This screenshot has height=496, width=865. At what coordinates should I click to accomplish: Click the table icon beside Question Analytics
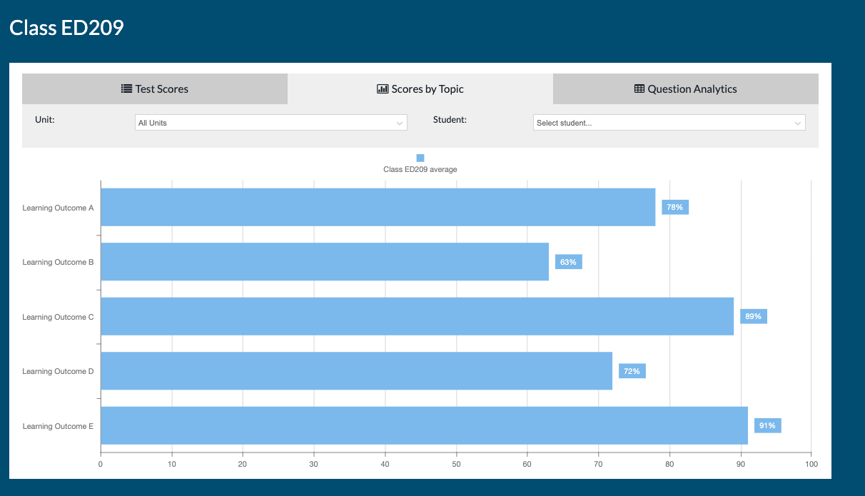pos(639,89)
